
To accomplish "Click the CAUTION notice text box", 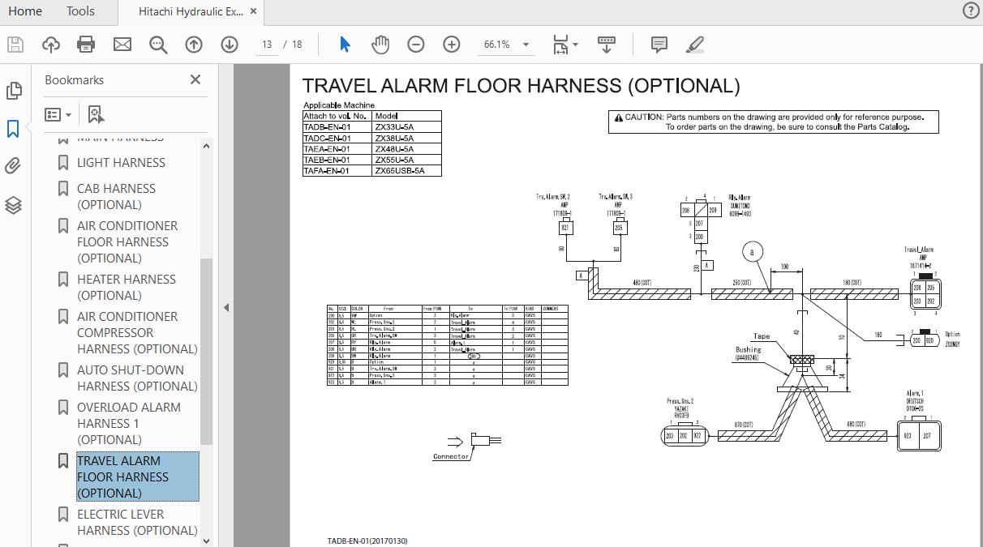I will point(775,122).
